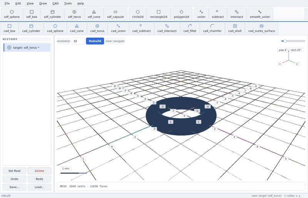Select the sdf_capsule tool
Image resolution: width=308 pixels, height=198 pixels.
pyautogui.click(x=115, y=14)
